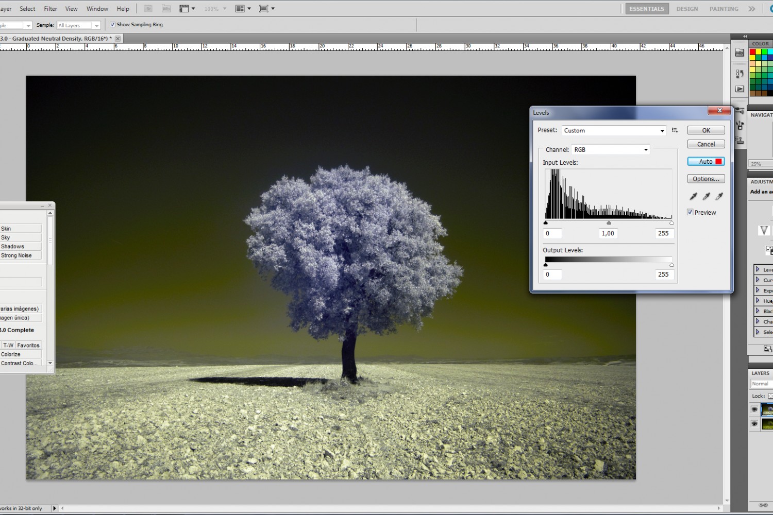Toggle the Show Sampling Ring checkbox
This screenshot has height=515, width=773.
click(112, 25)
